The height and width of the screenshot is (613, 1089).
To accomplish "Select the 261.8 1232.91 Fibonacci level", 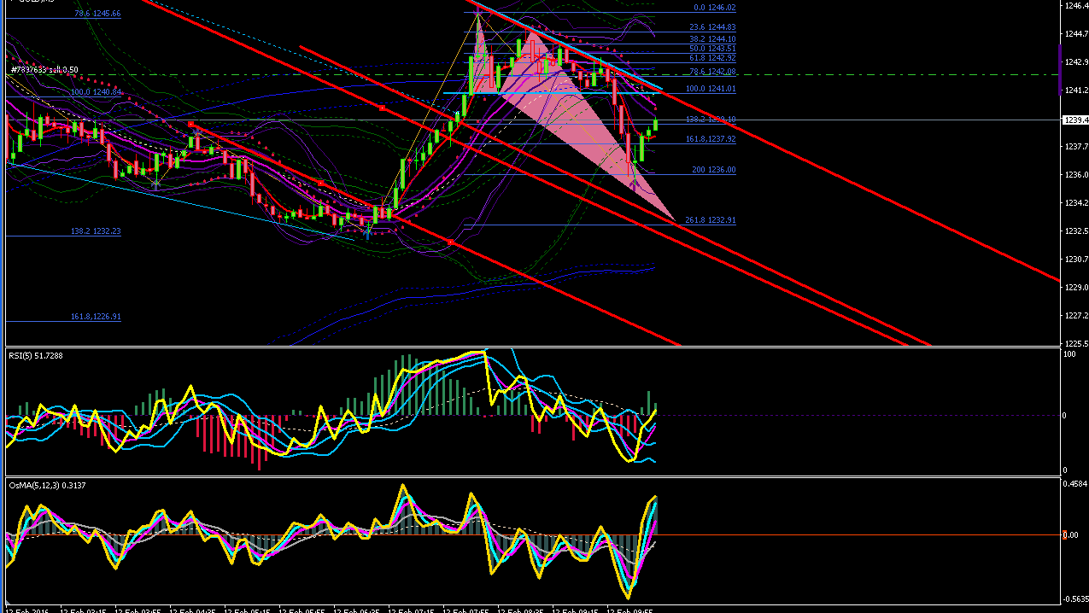I will pos(711,220).
